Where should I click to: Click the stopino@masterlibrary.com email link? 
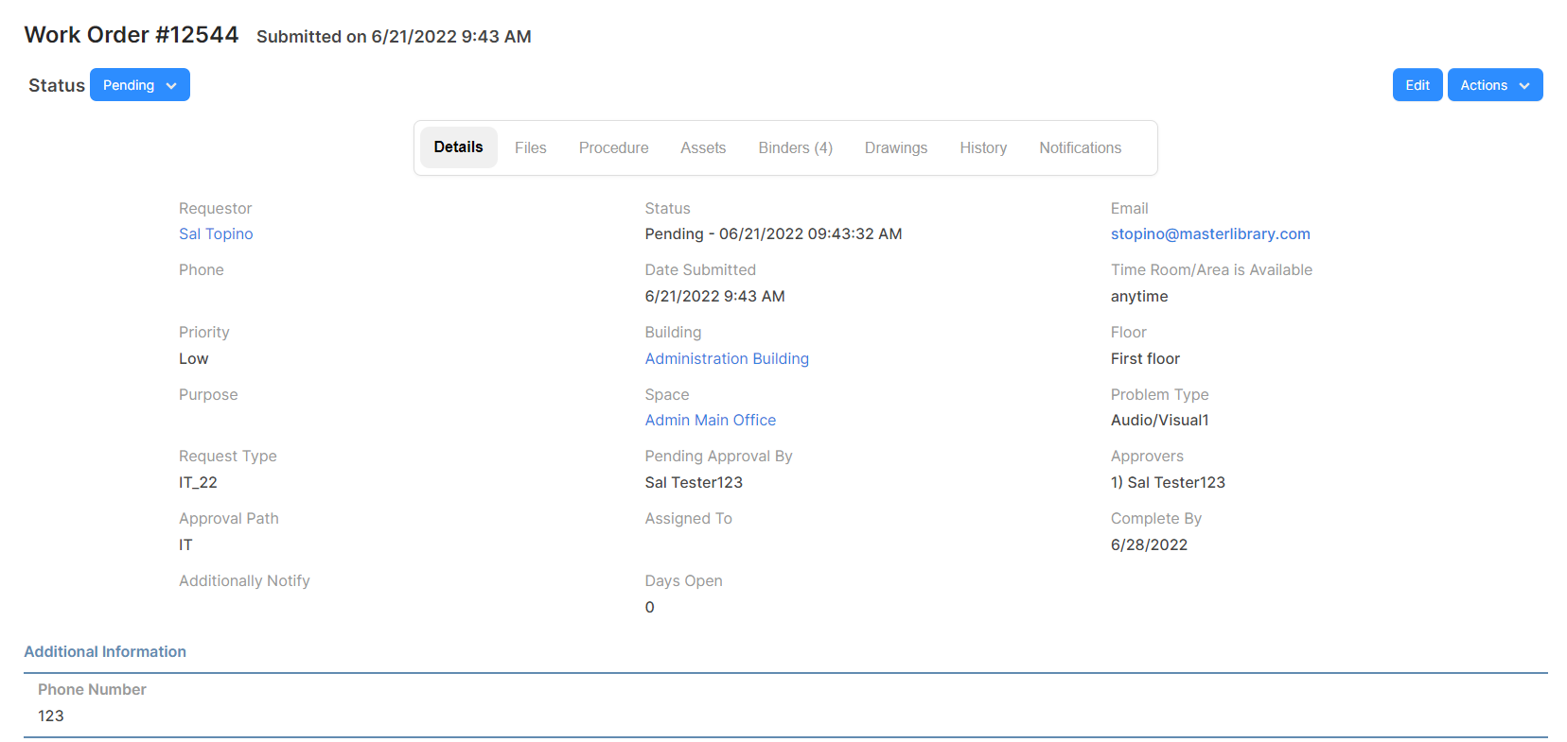coord(1210,233)
